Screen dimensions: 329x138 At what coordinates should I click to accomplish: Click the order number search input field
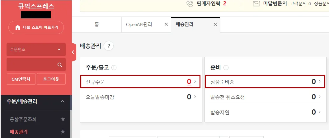(31, 65)
